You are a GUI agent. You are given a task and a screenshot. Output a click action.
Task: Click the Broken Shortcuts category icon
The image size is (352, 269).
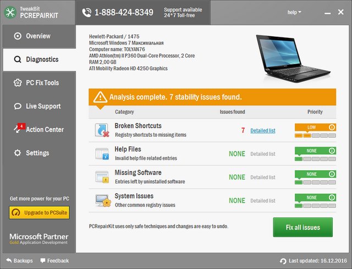tap(103, 131)
